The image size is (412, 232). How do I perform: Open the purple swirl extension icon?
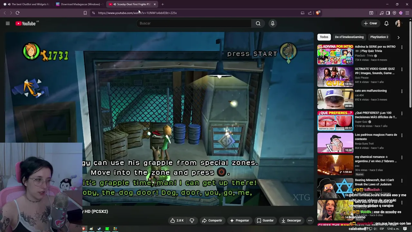(401, 13)
